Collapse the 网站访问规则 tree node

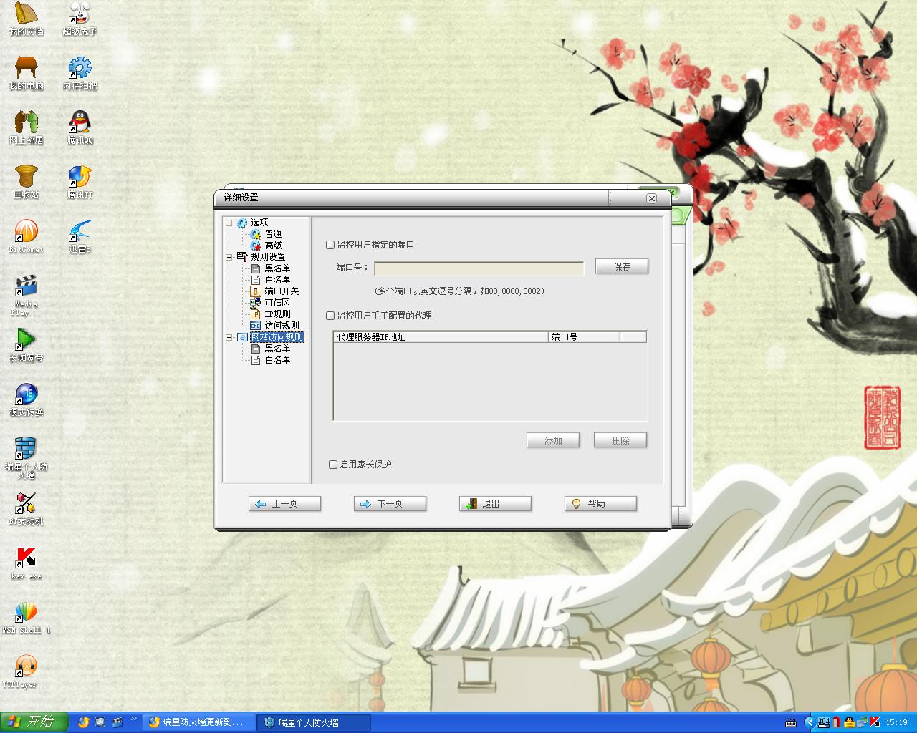click(x=229, y=337)
